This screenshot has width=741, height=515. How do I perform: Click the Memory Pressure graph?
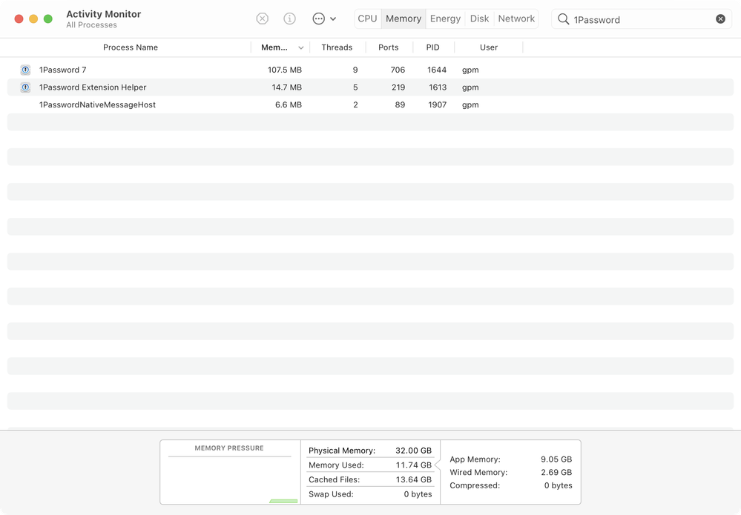pyautogui.click(x=229, y=479)
